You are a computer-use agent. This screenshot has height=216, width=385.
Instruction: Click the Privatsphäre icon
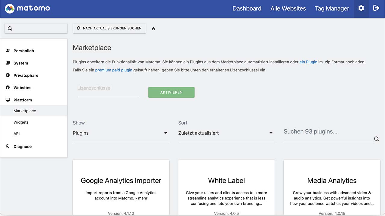point(8,75)
